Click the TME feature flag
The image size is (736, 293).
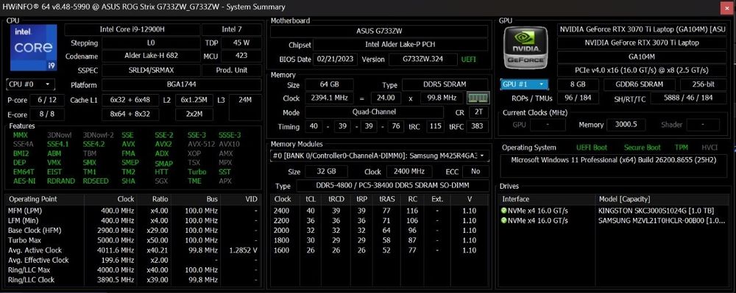click(x=194, y=181)
